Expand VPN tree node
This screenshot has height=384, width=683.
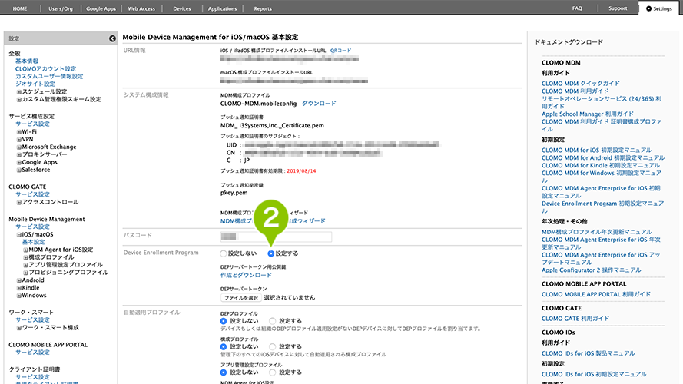point(19,140)
